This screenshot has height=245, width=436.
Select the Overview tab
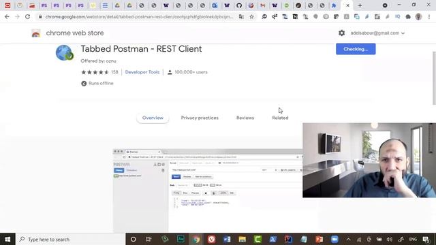pyautogui.click(x=153, y=118)
